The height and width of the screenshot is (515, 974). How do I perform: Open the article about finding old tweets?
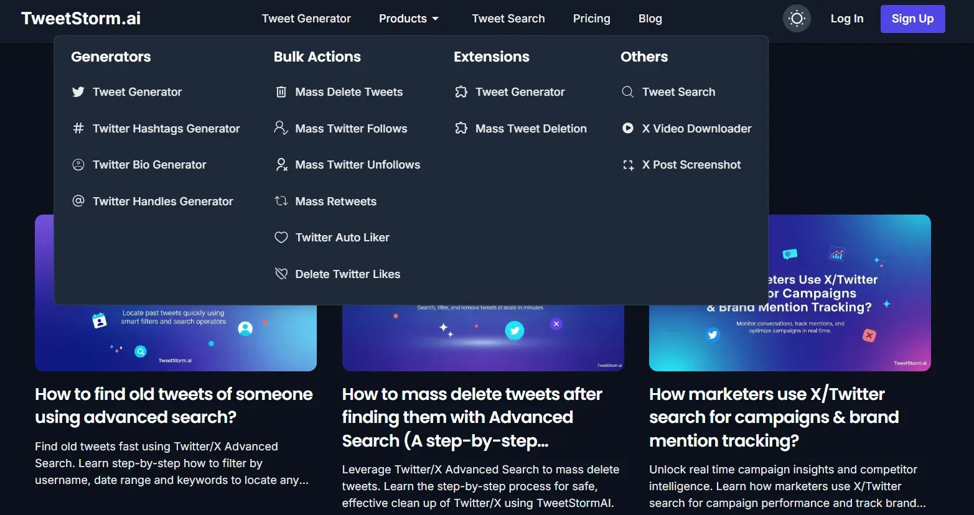point(173,405)
